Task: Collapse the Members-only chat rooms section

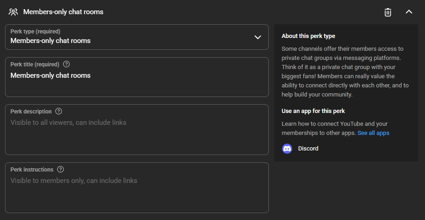Action: [x=409, y=12]
